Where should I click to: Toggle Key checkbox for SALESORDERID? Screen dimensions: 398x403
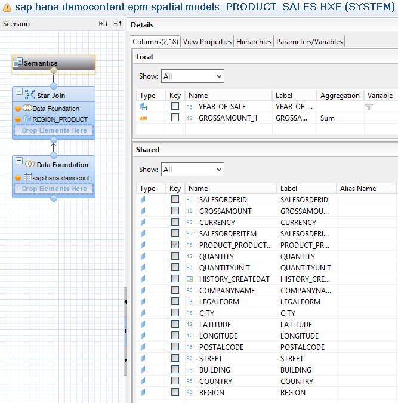[x=175, y=199]
